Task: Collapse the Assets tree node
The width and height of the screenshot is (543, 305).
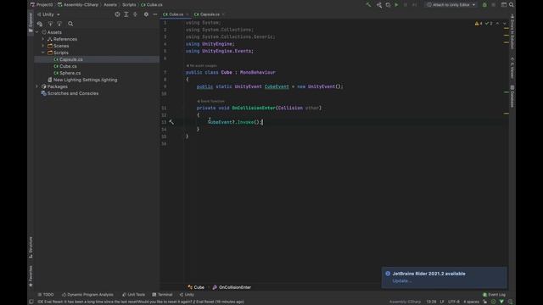Action: coord(37,32)
